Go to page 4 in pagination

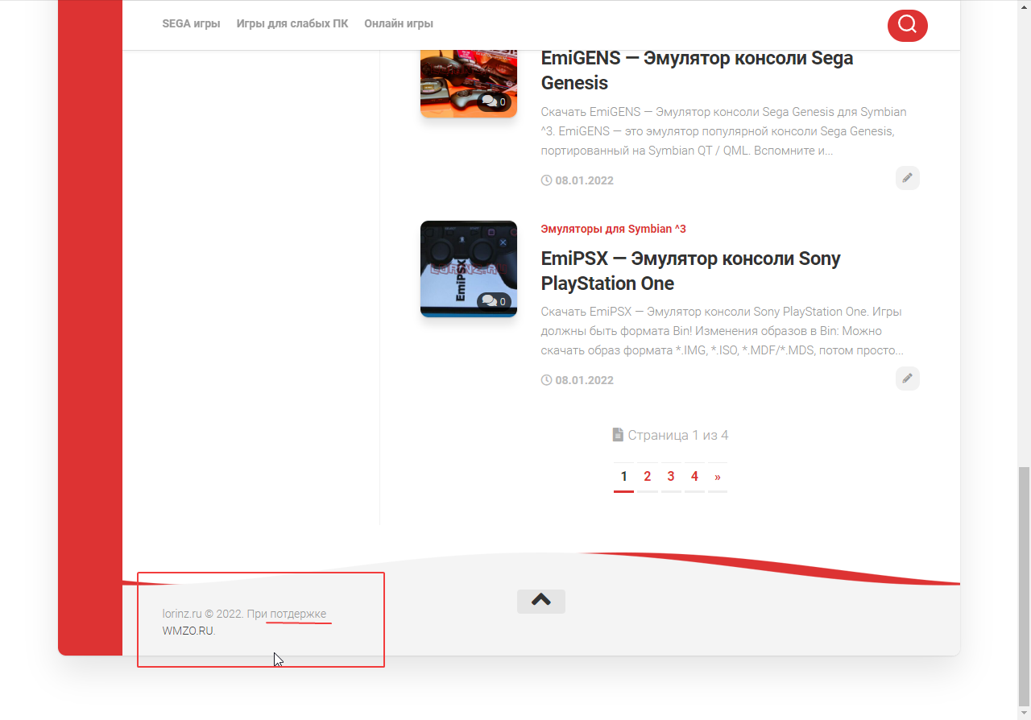(x=694, y=477)
